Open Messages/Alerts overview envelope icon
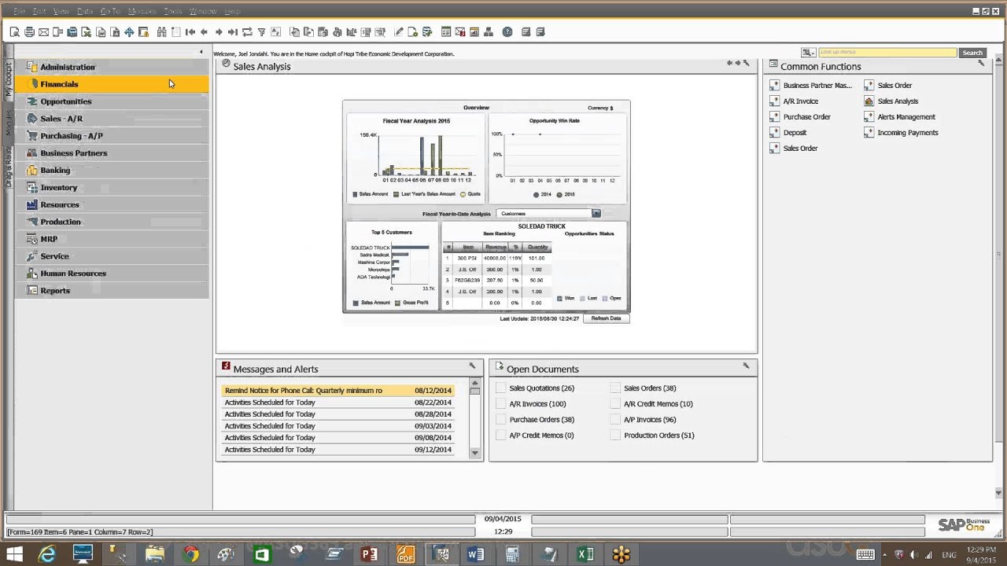Image resolution: width=1007 pixels, height=566 pixels. [460, 32]
